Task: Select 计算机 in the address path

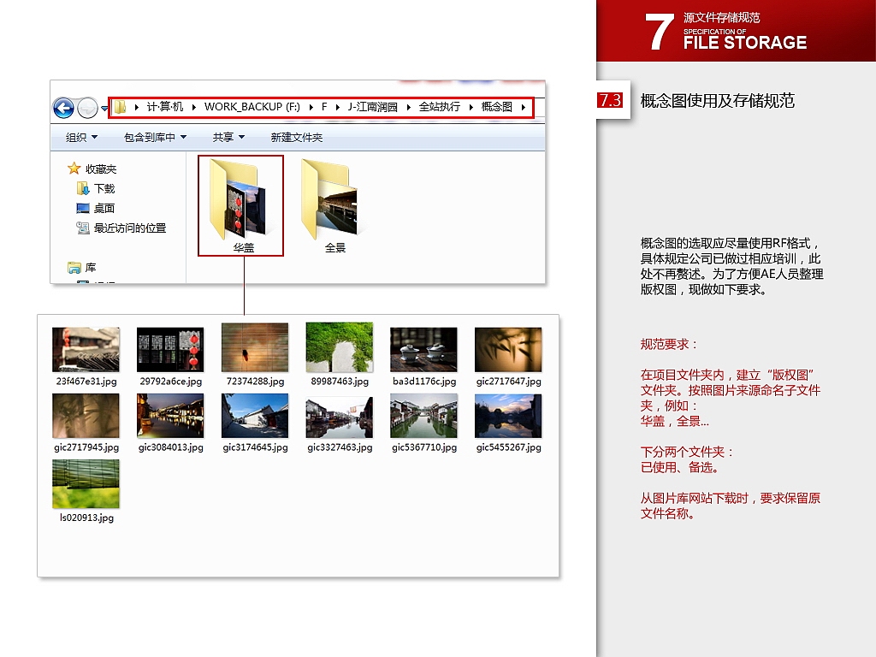Action: (165, 107)
